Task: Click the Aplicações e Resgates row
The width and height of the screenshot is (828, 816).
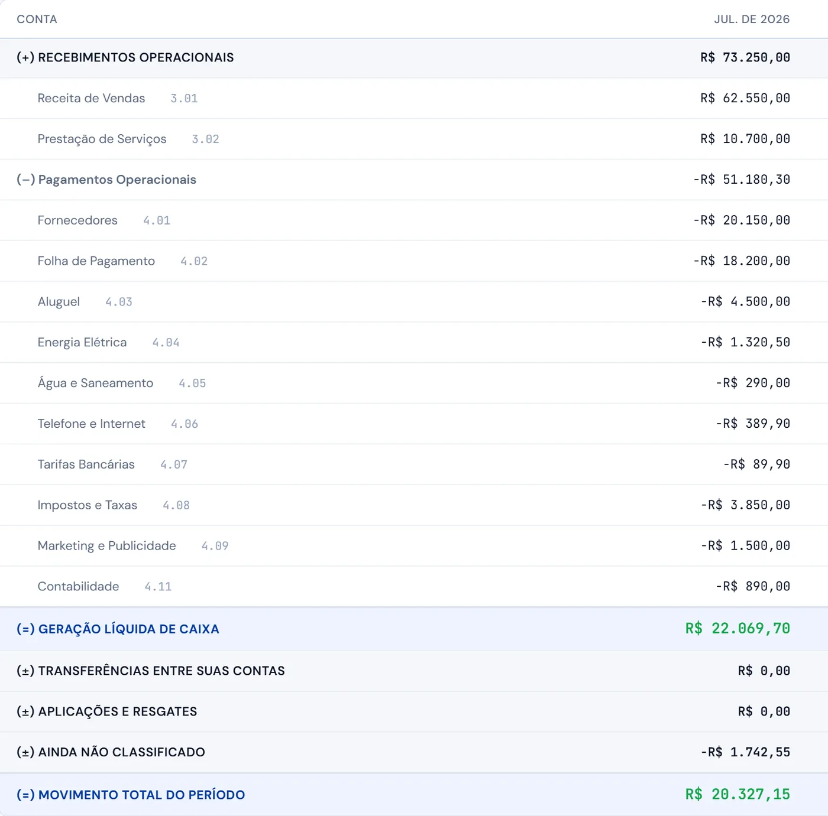Action: (x=414, y=712)
